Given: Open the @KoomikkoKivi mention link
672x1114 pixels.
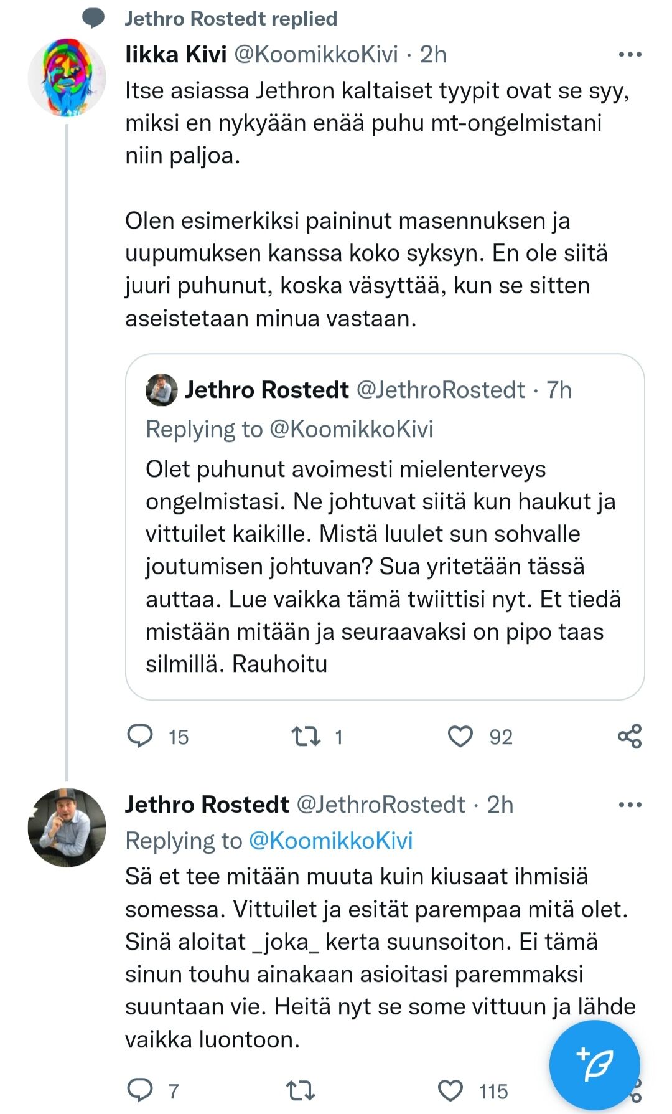Looking at the screenshot, I should (330, 841).
